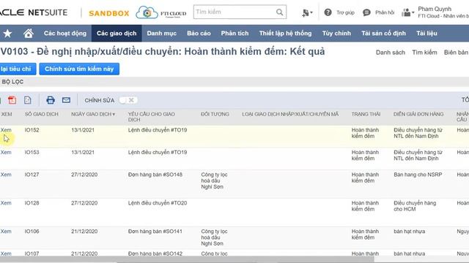
Task: Open the Tài liệu menu
Action: pos(426,34)
